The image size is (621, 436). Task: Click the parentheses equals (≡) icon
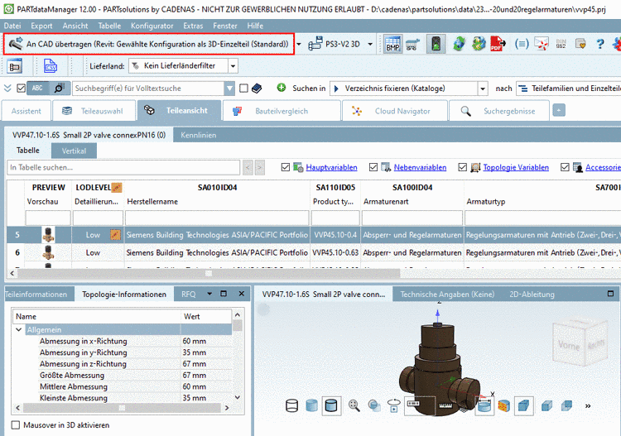pos(522,44)
